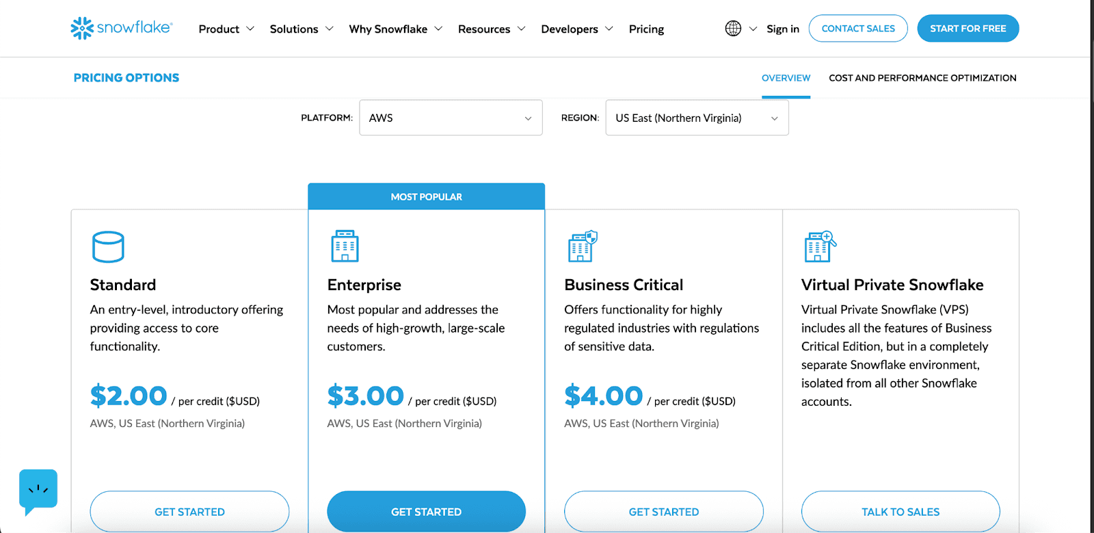Open Cost and Performance Optimization tab

pyautogui.click(x=922, y=78)
